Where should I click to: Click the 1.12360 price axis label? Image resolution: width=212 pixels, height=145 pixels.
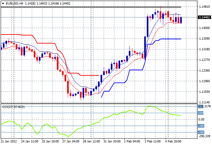click(204, 71)
